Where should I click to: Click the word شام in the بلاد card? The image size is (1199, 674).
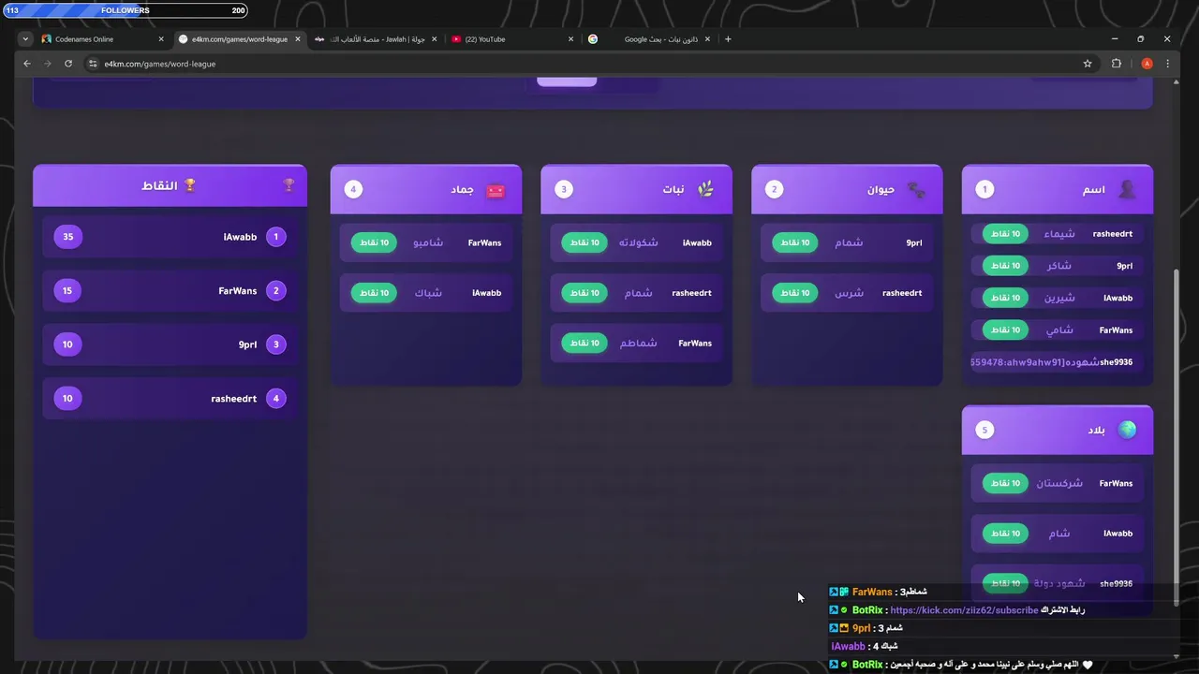(1059, 534)
